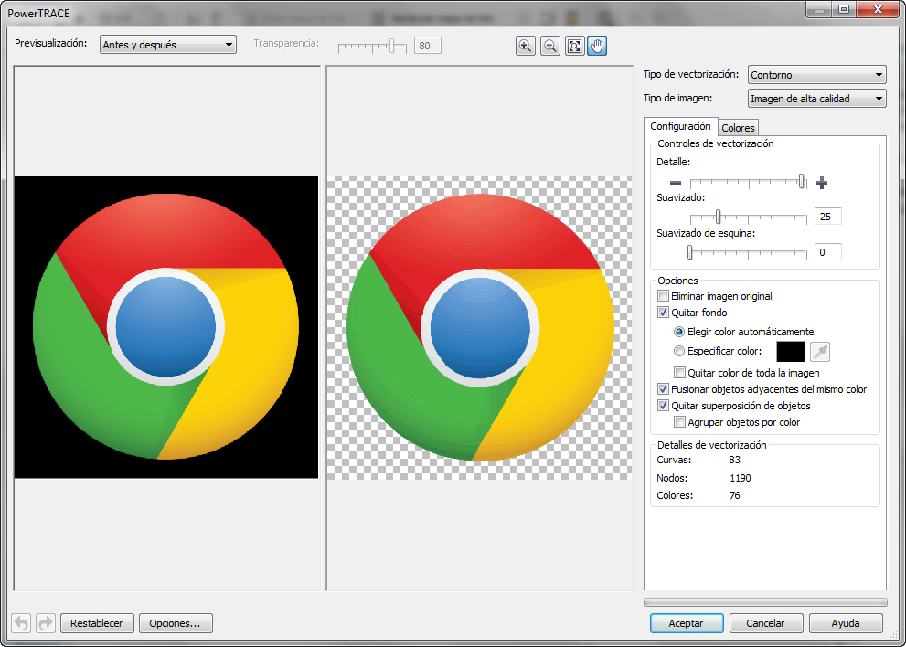Select the Especificar color radio button
This screenshot has width=906, height=647.
coord(678,351)
